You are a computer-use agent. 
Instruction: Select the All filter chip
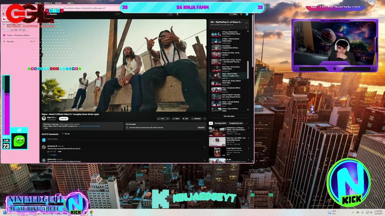pos(211,123)
